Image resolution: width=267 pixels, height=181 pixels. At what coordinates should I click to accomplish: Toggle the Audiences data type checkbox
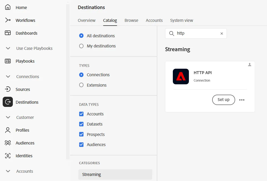click(81, 144)
